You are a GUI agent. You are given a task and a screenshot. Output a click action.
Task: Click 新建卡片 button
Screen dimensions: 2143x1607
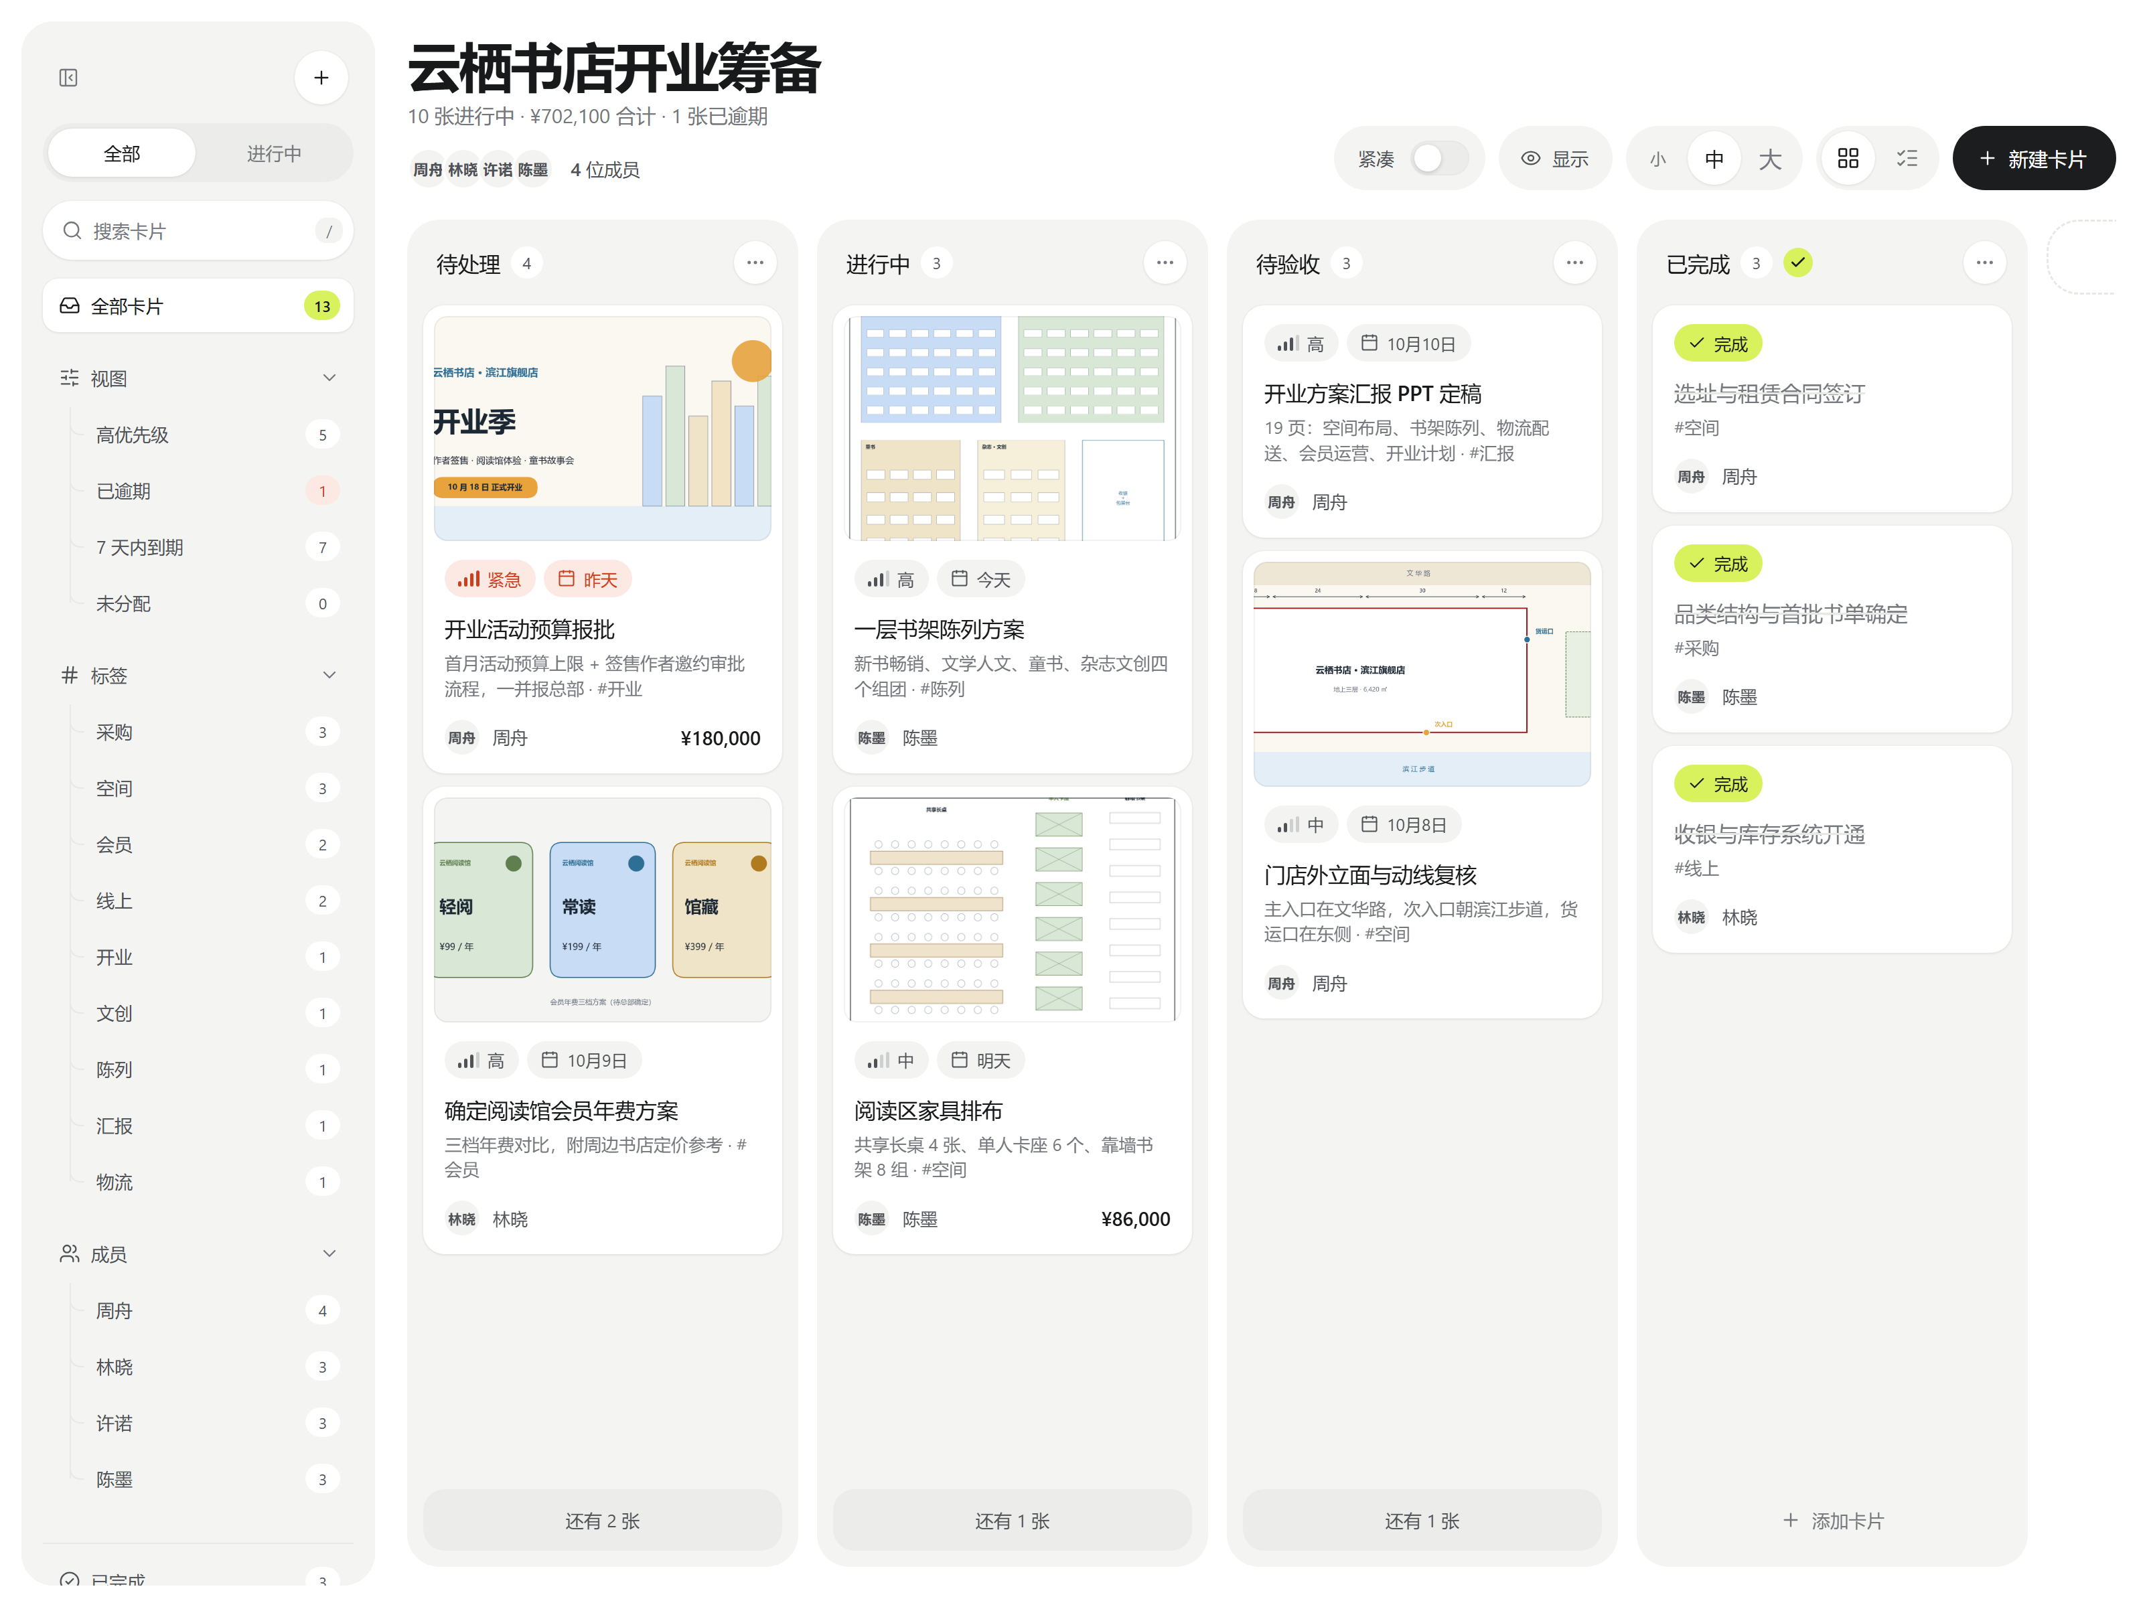click(2034, 158)
